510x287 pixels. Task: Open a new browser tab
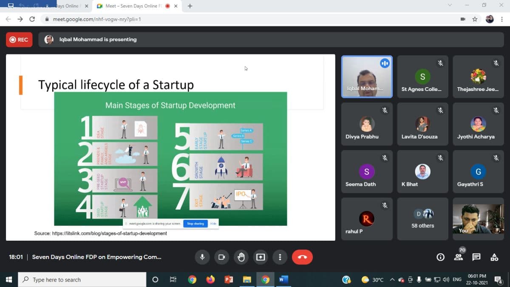point(190,6)
